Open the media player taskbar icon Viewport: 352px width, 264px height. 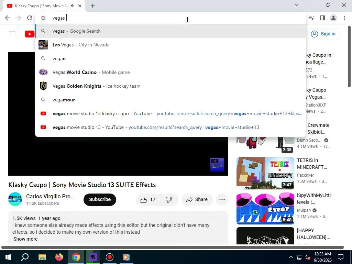[126, 257]
